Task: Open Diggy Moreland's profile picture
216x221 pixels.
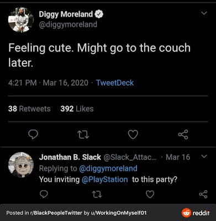Action: (x=21, y=20)
